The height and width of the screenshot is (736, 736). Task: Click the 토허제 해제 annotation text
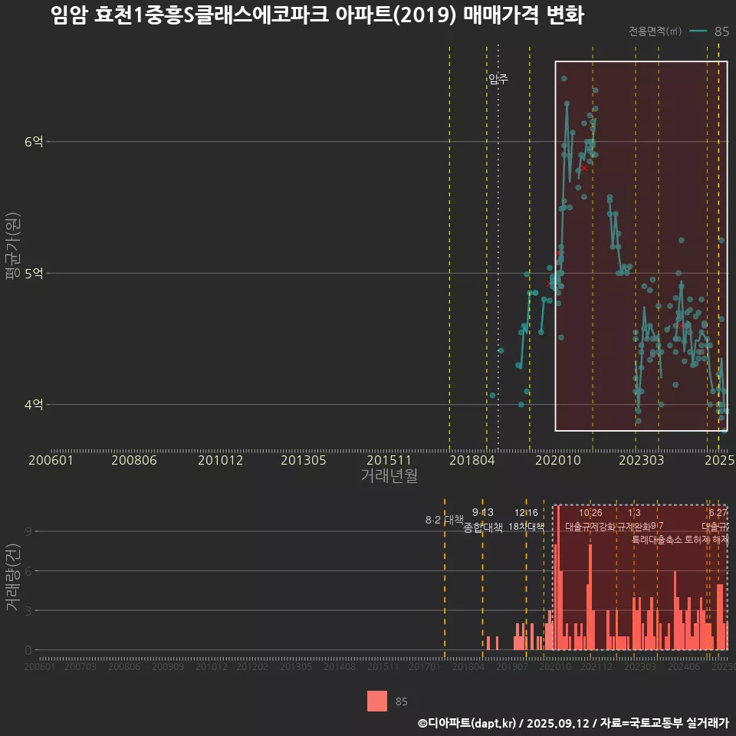point(706,539)
